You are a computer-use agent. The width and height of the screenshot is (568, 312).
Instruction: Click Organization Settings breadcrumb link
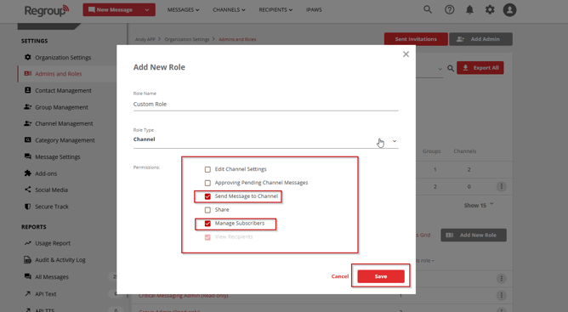[x=187, y=39]
